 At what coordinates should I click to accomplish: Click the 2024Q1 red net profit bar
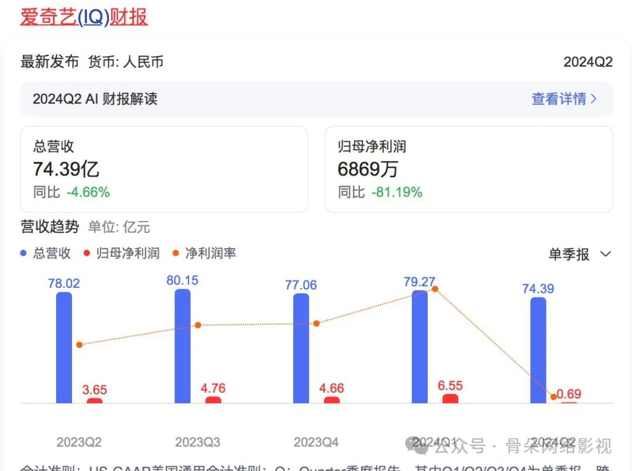point(450,398)
